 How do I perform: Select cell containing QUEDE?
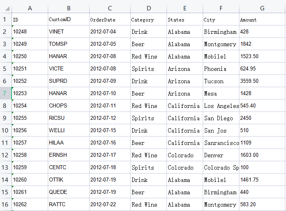[69, 192]
